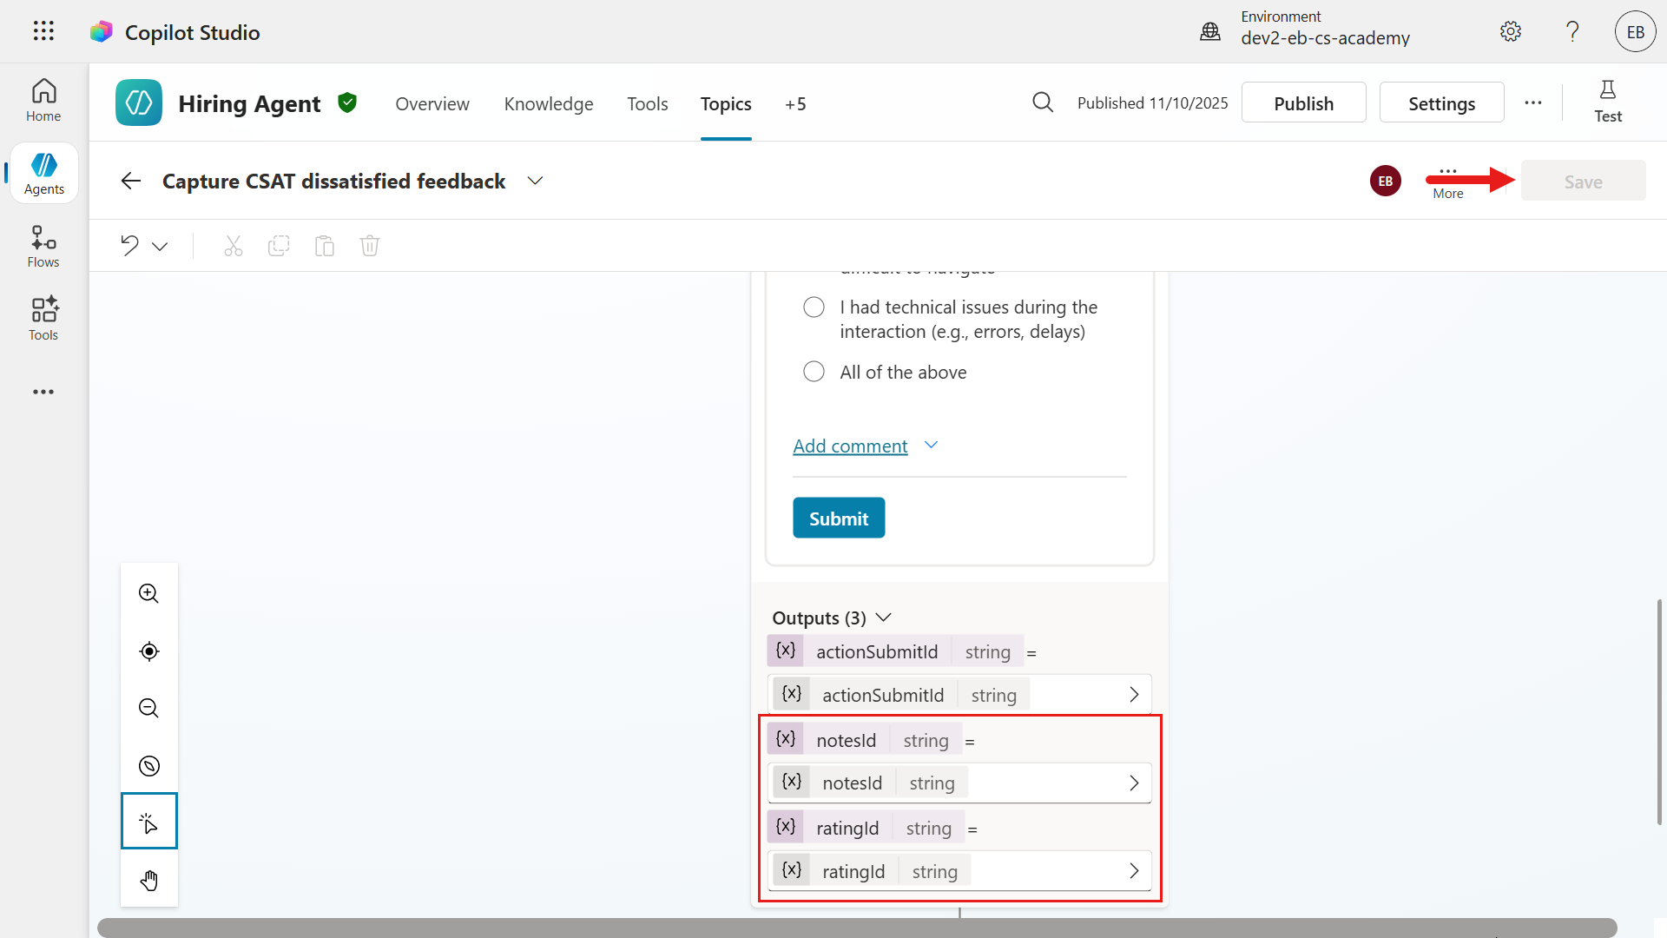
Task: Expand the topic name dropdown chevron
Action: [535, 181]
